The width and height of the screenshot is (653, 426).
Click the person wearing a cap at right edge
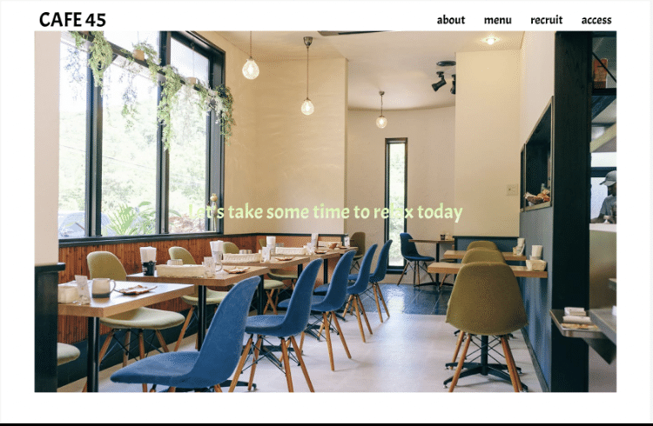pos(606,196)
